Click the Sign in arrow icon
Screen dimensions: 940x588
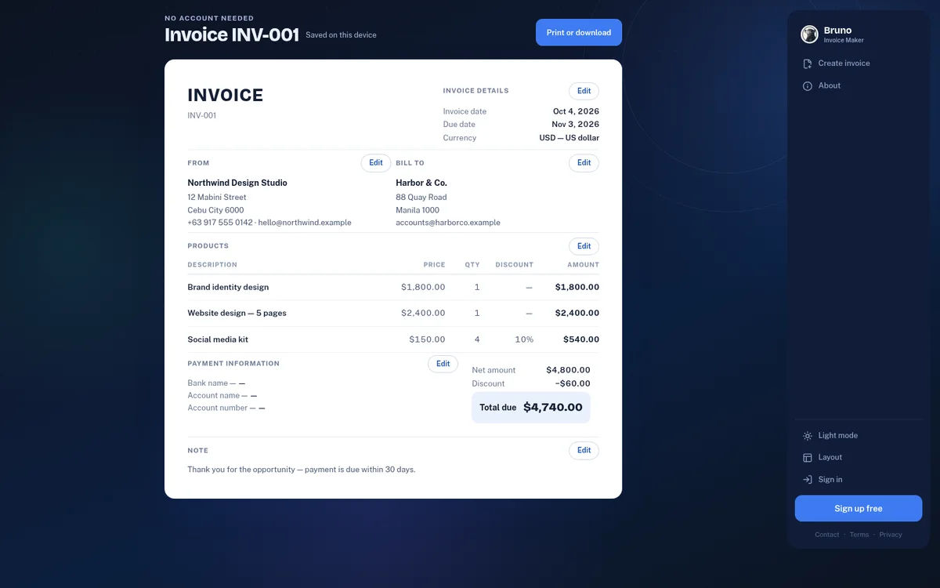(808, 480)
